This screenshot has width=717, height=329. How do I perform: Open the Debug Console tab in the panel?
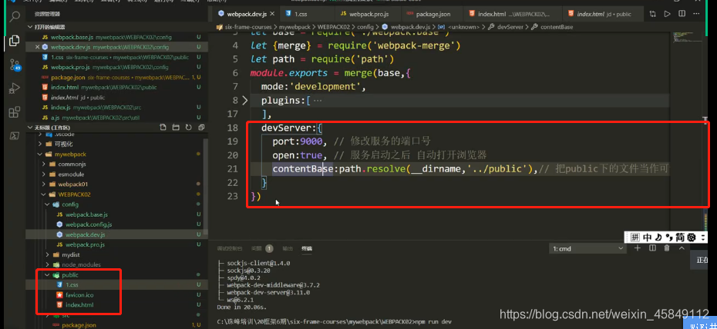click(230, 249)
